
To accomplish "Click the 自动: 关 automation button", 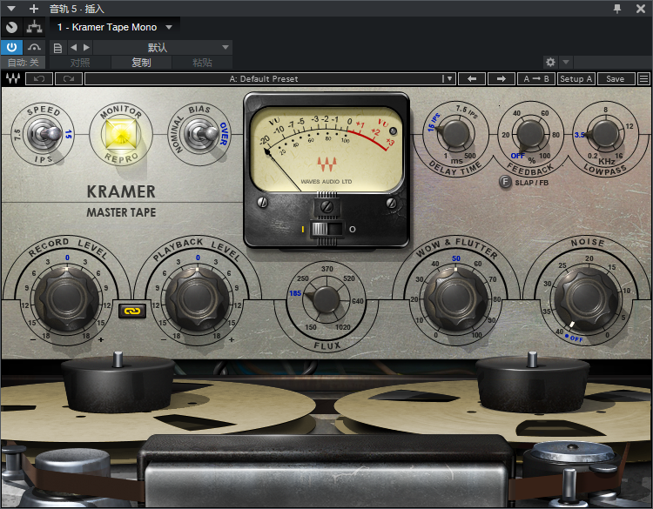I will tap(24, 63).
